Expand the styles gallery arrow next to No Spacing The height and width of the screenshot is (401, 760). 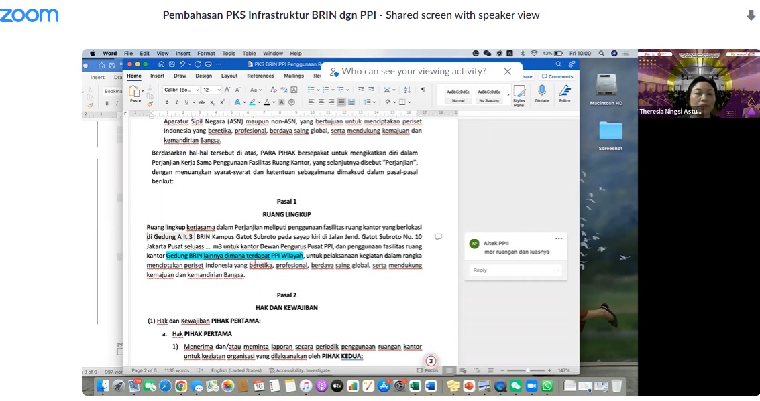[508, 95]
